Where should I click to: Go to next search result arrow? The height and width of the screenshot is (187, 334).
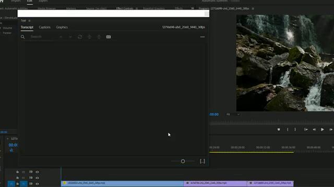click(x=70, y=37)
